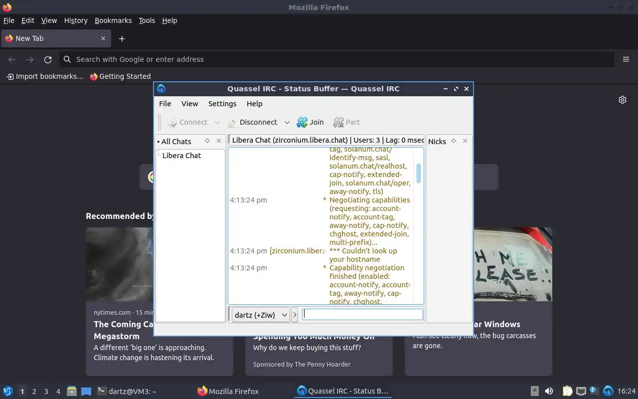Click the greyed-out Part toolbar button in Quassel
Image resolution: width=638 pixels, height=399 pixels.
coord(346,122)
